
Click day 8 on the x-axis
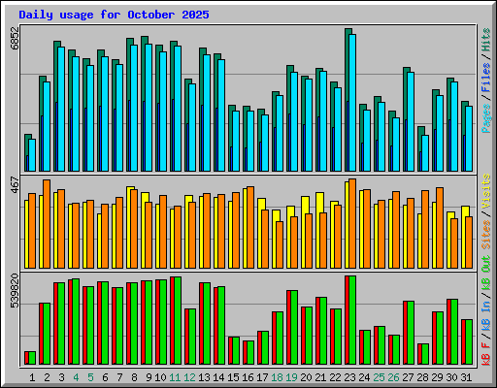point(134,377)
